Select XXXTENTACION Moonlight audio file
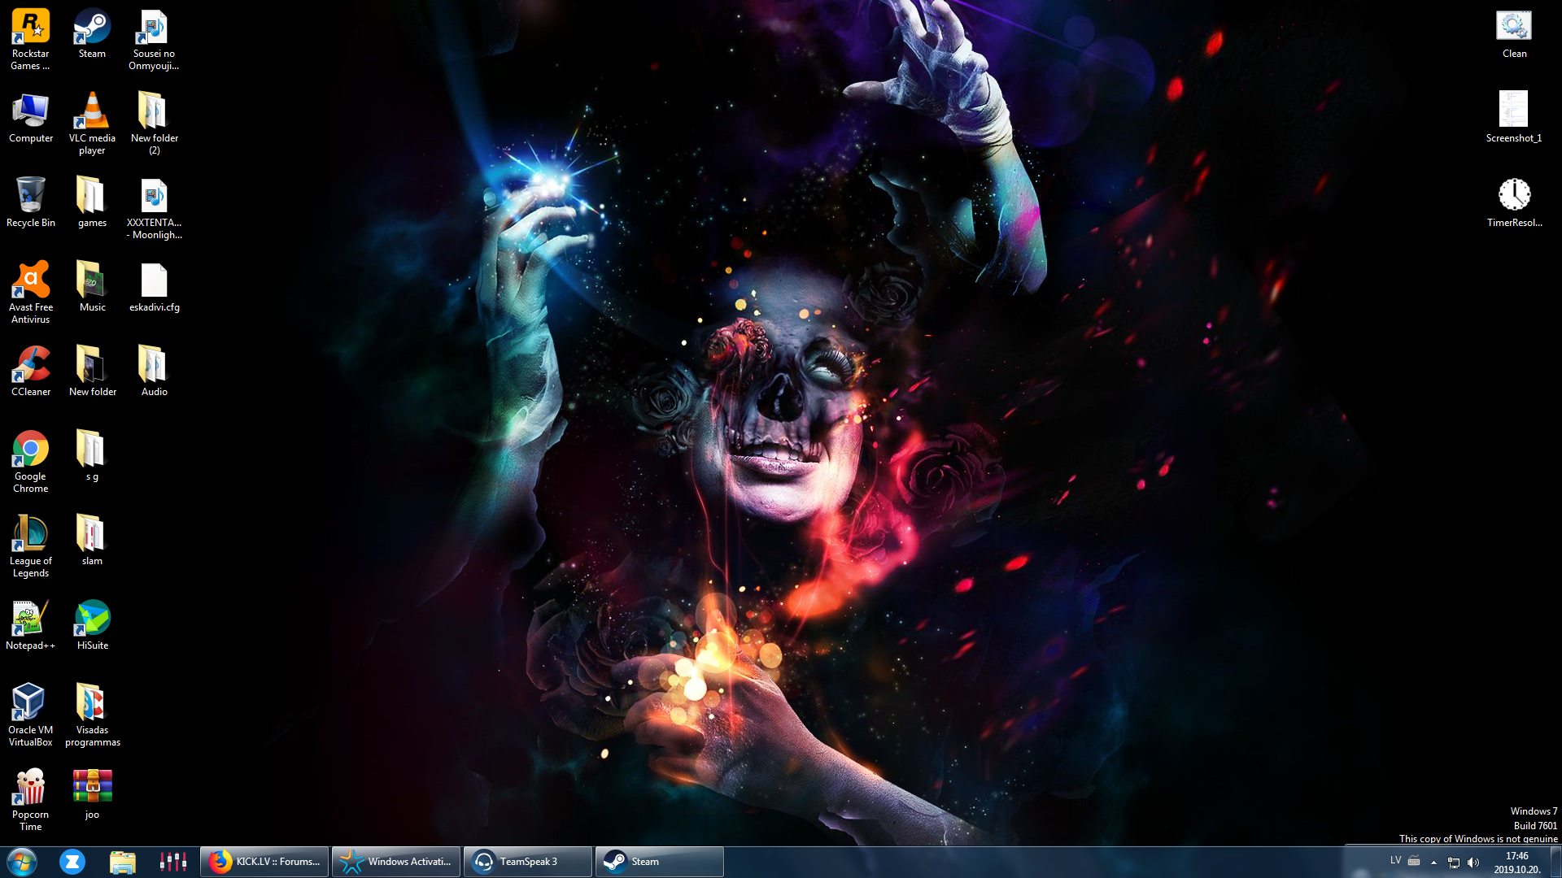1562x878 pixels. point(154,208)
